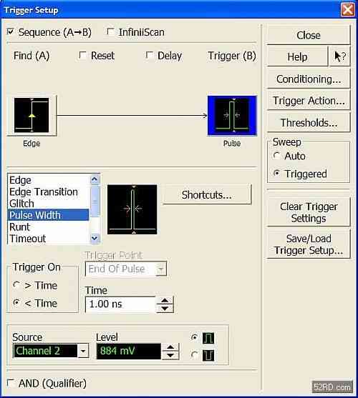The height and width of the screenshot is (398, 358).
Task: Choose the positive pulse polarity icon
Action: click(x=208, y=338)
